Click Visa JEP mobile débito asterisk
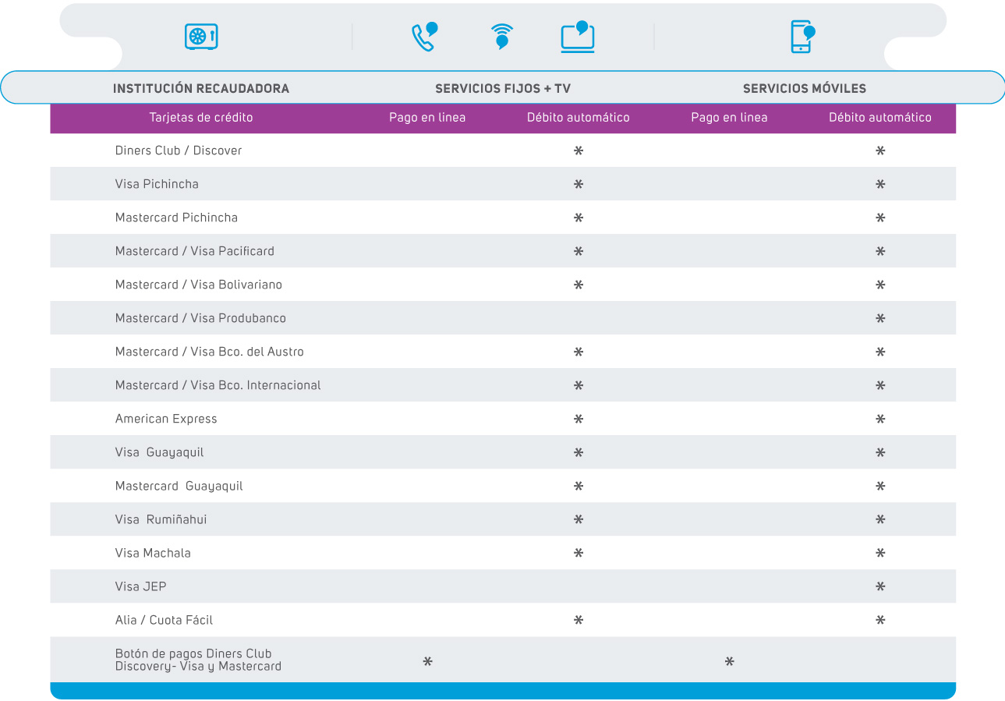The width and height of the screenshot is (1005, 701). 880,587
